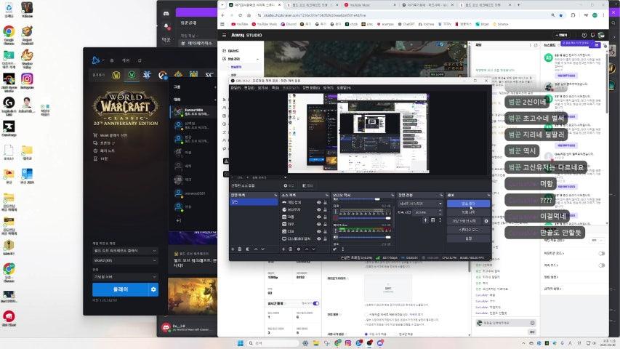The height and width of the screenshot is (349, 620).
Task: Open Discord home icon in the Discord window
Action: point(166,13)
